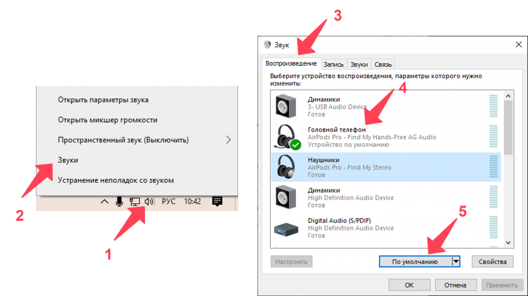Choose Открыть микшер громкости from the menu
The width and height of the screenshot is (528, 296).
[107, 120]
